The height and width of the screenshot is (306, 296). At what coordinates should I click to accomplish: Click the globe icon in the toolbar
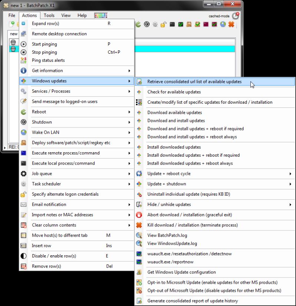tap(223, 24)
